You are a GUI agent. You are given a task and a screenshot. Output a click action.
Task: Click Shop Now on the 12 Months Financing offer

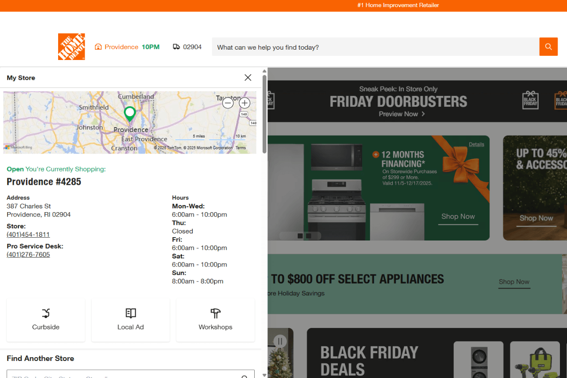tap(457, 216)
